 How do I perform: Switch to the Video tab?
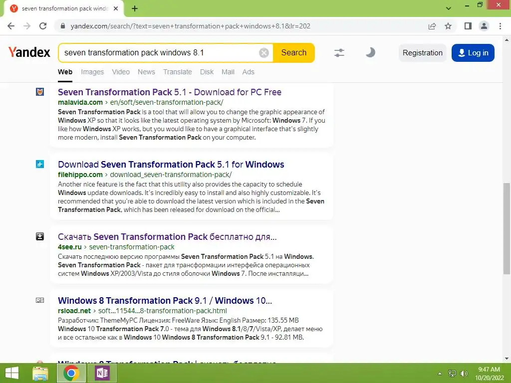[121, 72]
